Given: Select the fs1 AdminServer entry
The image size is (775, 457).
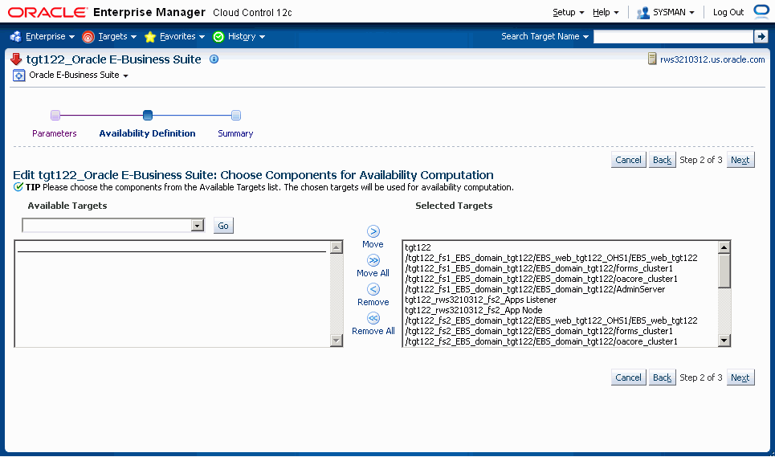Looking at the screenshot, I should click(x=561, y=289).
